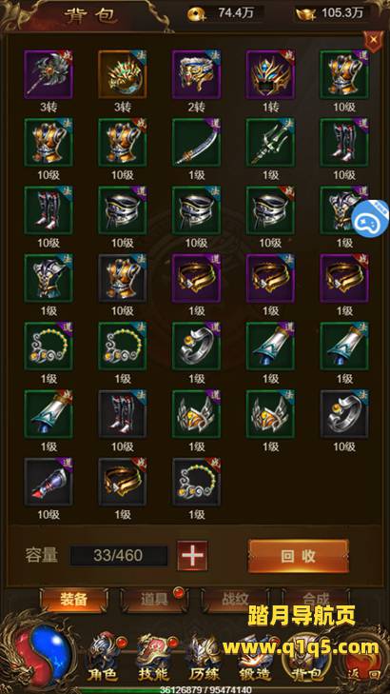Expand bag capacity with red plus button
This screenshot has height=694, width=390.
[192, 556]
